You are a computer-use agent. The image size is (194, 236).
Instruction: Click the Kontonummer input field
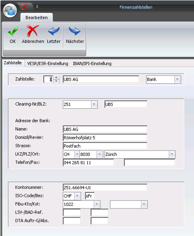pos(105,187)
